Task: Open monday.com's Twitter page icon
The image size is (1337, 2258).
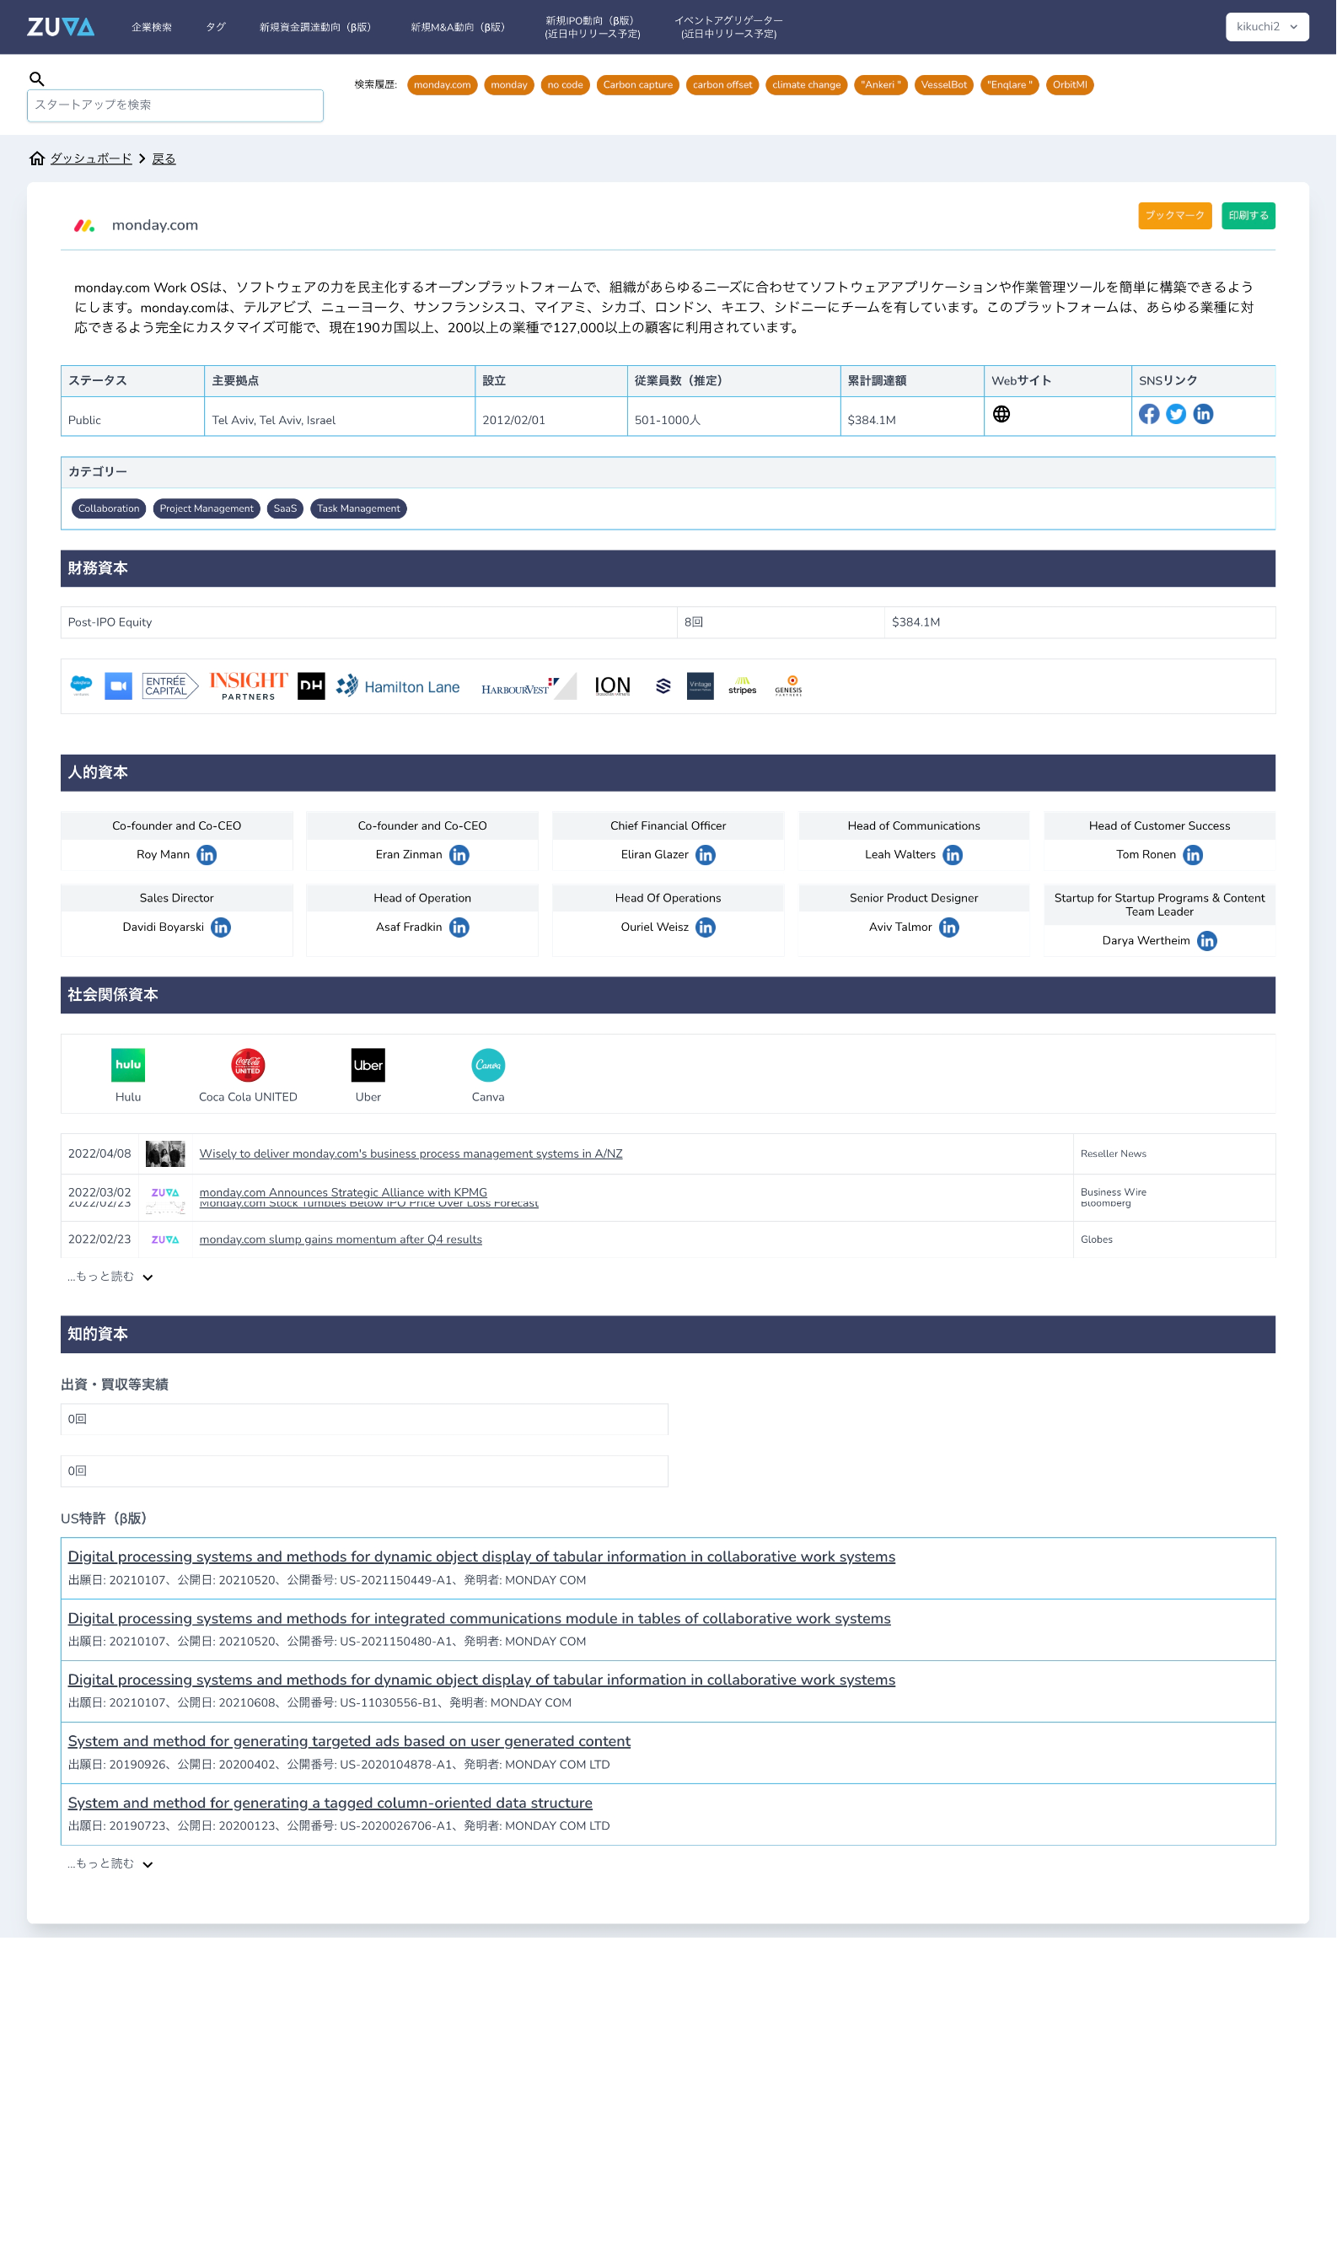Action: [x=1177, y=415]
